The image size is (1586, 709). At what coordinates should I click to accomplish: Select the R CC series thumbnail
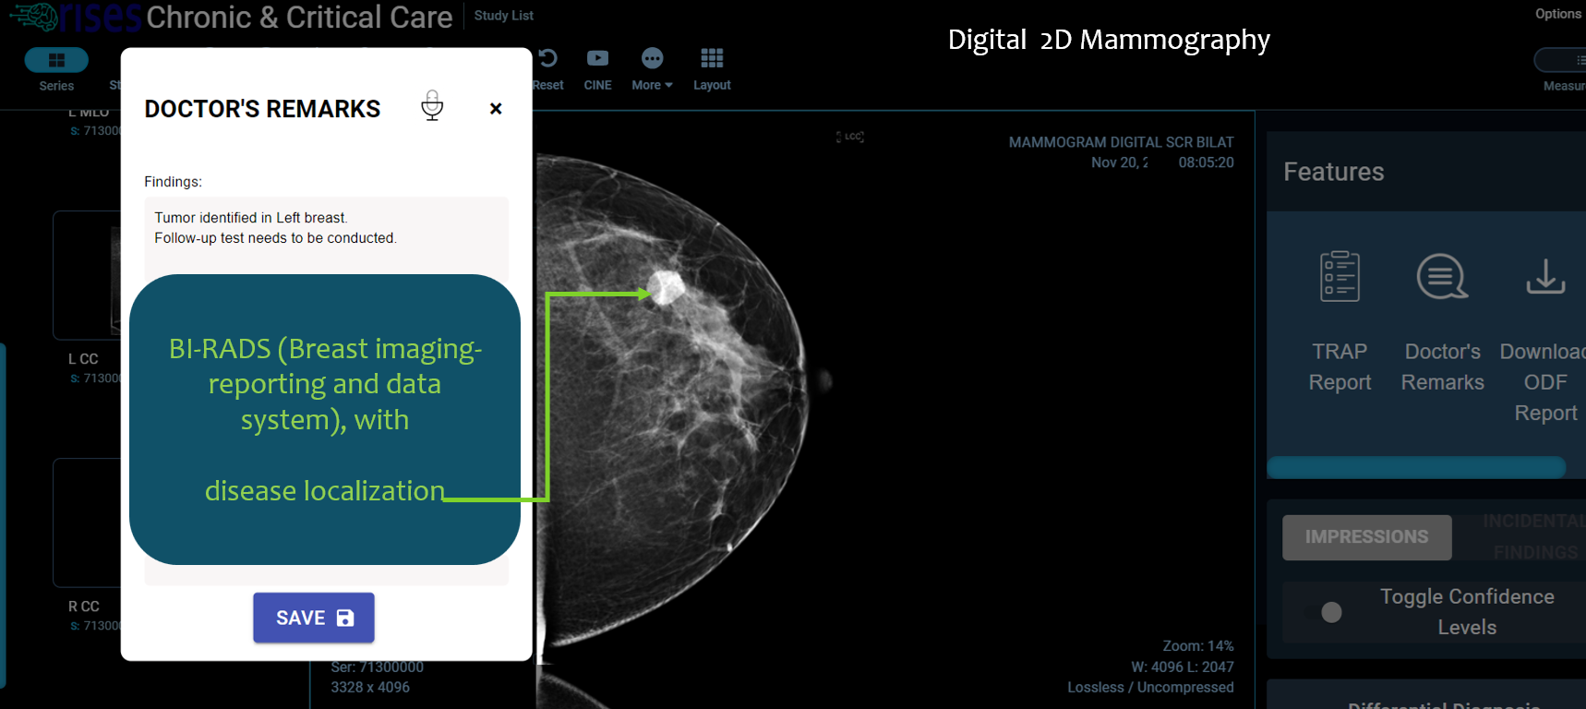point(87,523)
